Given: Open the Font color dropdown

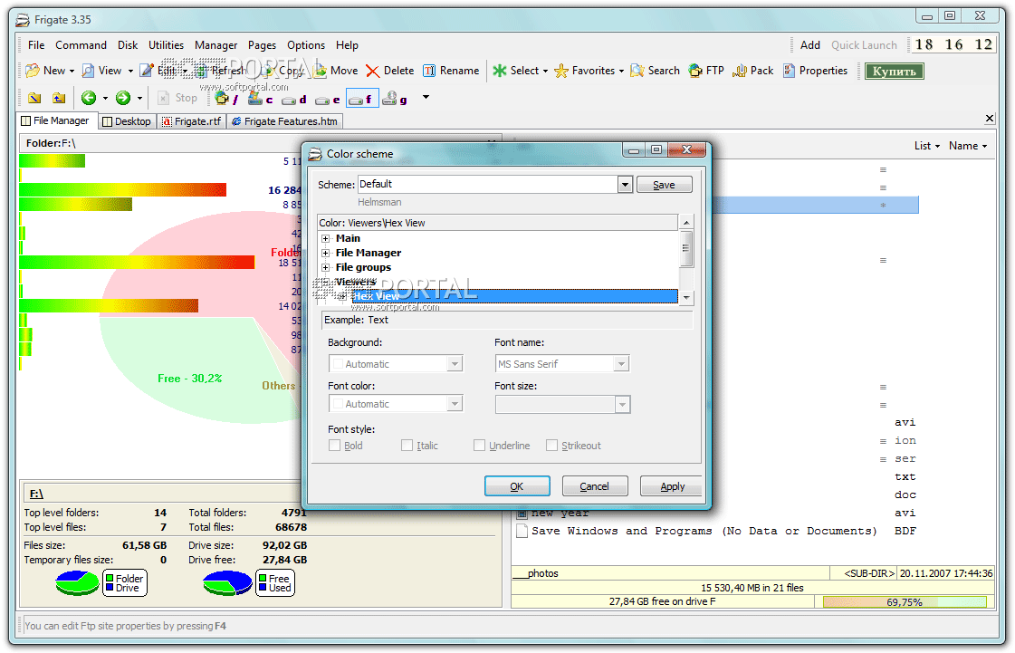Looking at the screenshot, I should pos(455,404).
